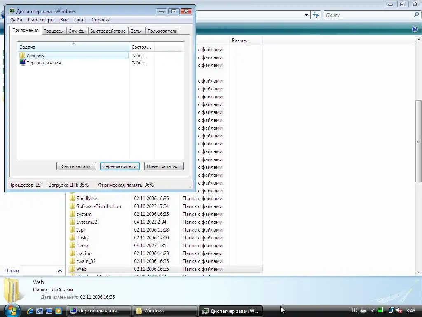Image resolution: width=422 pixels, height=317 pixels.
Task: Select the Web folder row
Action: tap(164, 269)
